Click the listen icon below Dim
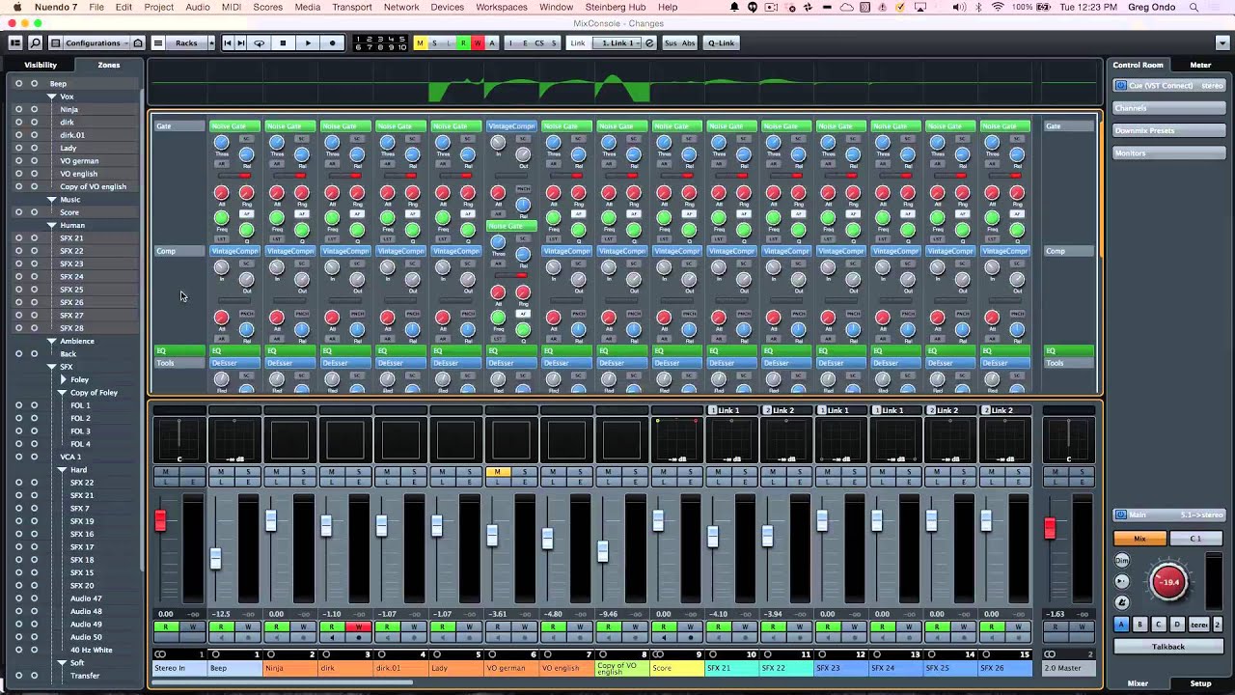The height and width of the screenshot is (695, 1235). 1122,581
